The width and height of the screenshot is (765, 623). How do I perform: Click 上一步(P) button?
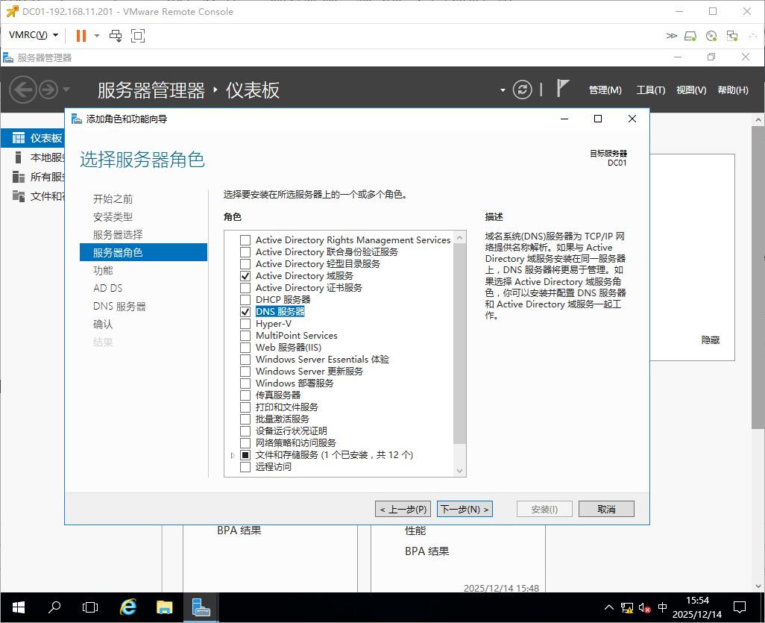click(403, 510)
